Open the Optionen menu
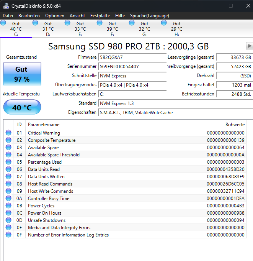Viewport: 253px width, 261px height. pos(55,16)
